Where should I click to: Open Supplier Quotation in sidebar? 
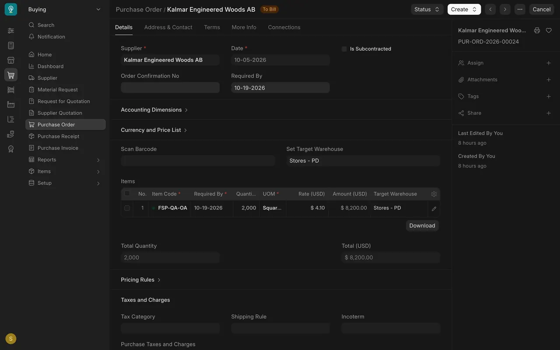(65, 113)
